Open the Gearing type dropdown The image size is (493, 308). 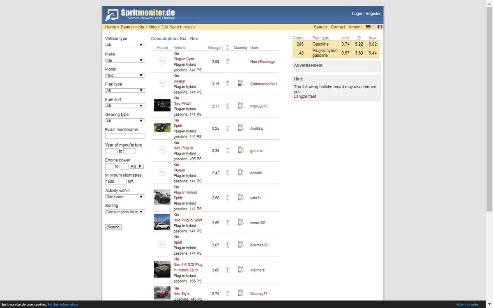click(125, 121)
